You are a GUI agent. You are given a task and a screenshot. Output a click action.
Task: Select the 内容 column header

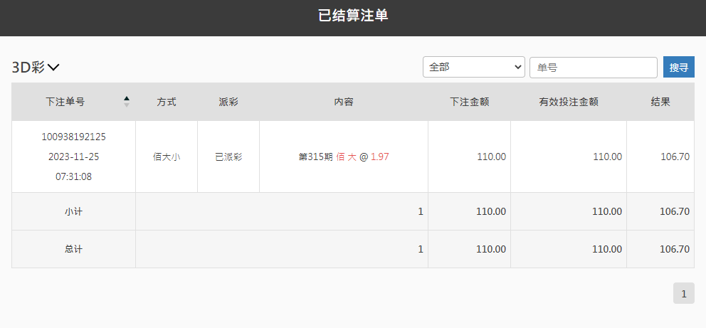coord(344,102)
